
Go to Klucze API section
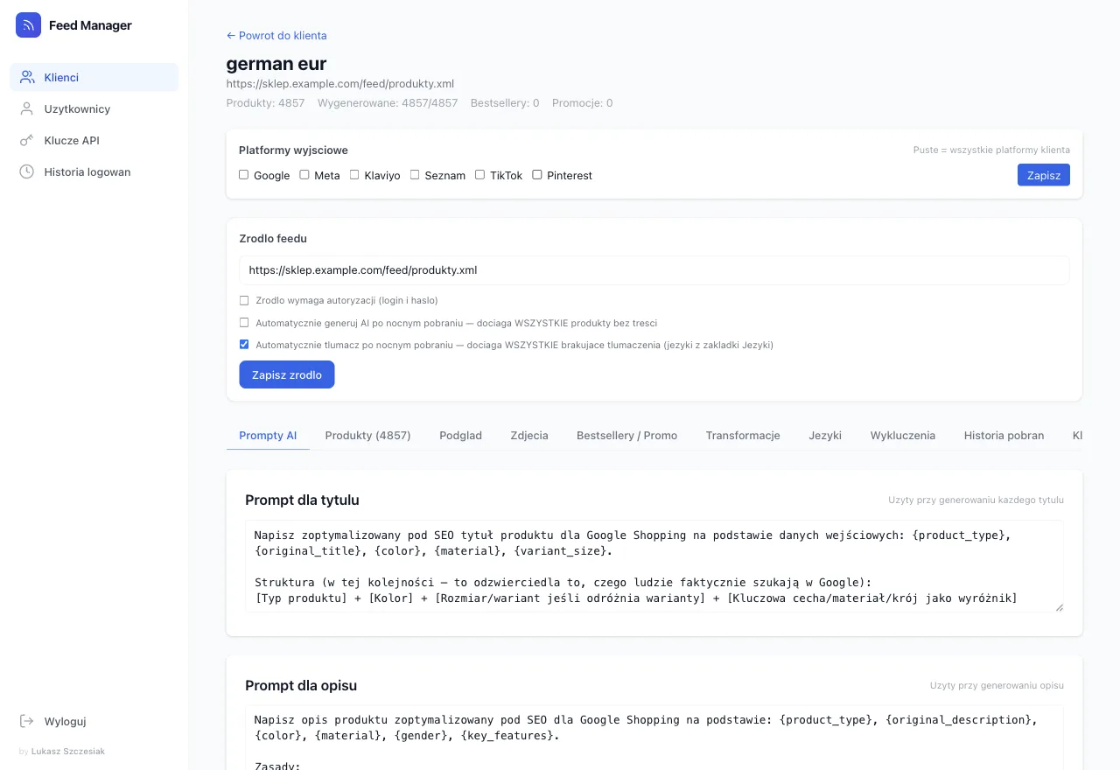(x=94, y=140)
